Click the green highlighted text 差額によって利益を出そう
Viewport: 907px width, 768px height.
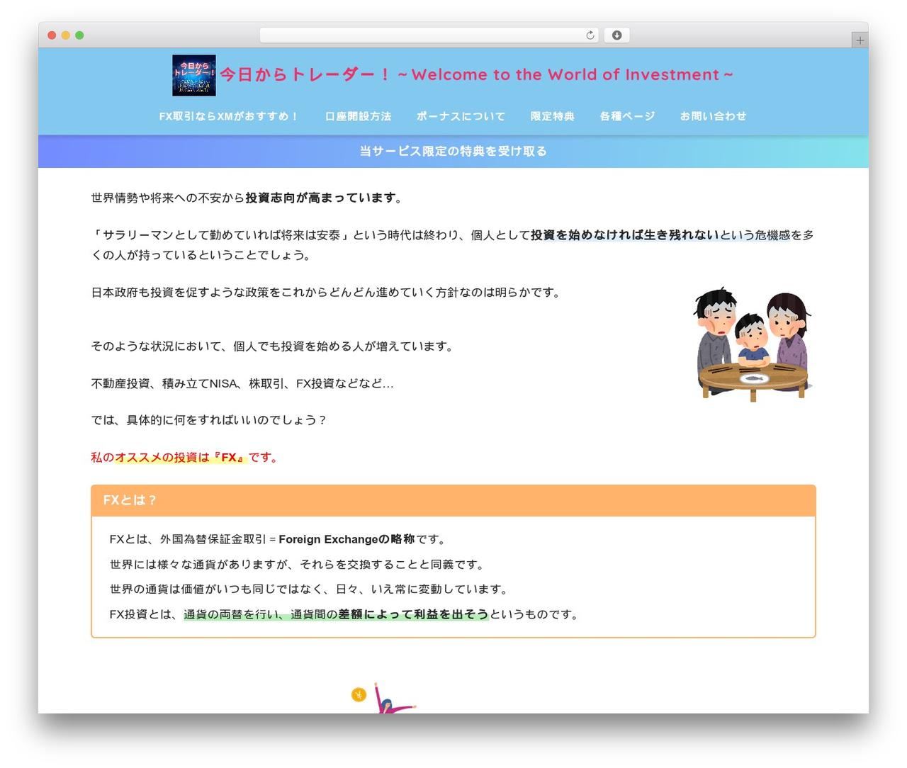[413, 614]
